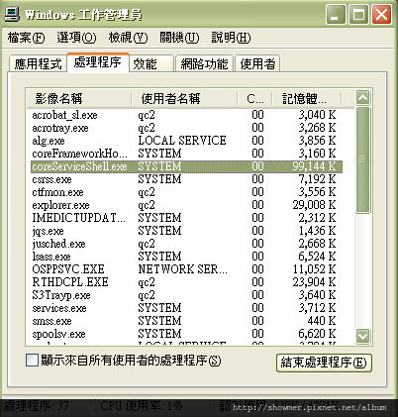Select the smss.exe process
The image size is (398, 417).
[x=186, y=321]
